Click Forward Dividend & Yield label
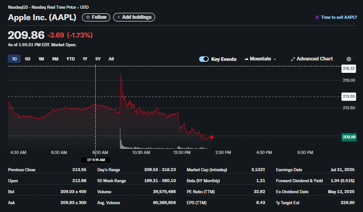Screen dimensions: 363x212 click(299, 181)
